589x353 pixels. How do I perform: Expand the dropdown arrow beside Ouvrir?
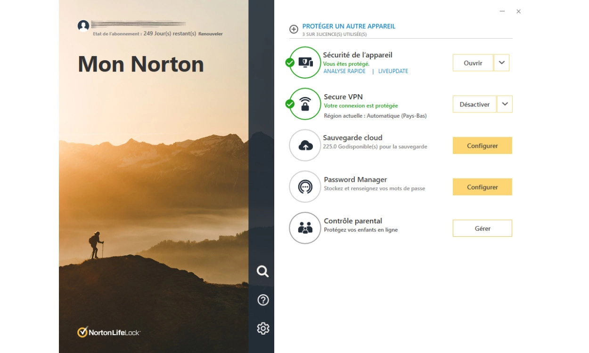(x=501, y=63)
